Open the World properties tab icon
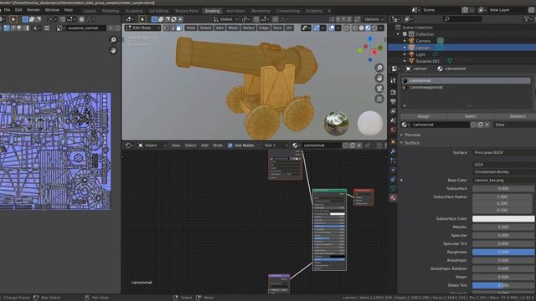Viewport: 536px width, 301px height. 393,130
